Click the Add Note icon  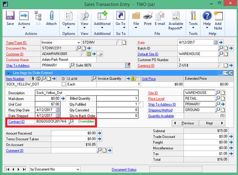click(218, 16)
